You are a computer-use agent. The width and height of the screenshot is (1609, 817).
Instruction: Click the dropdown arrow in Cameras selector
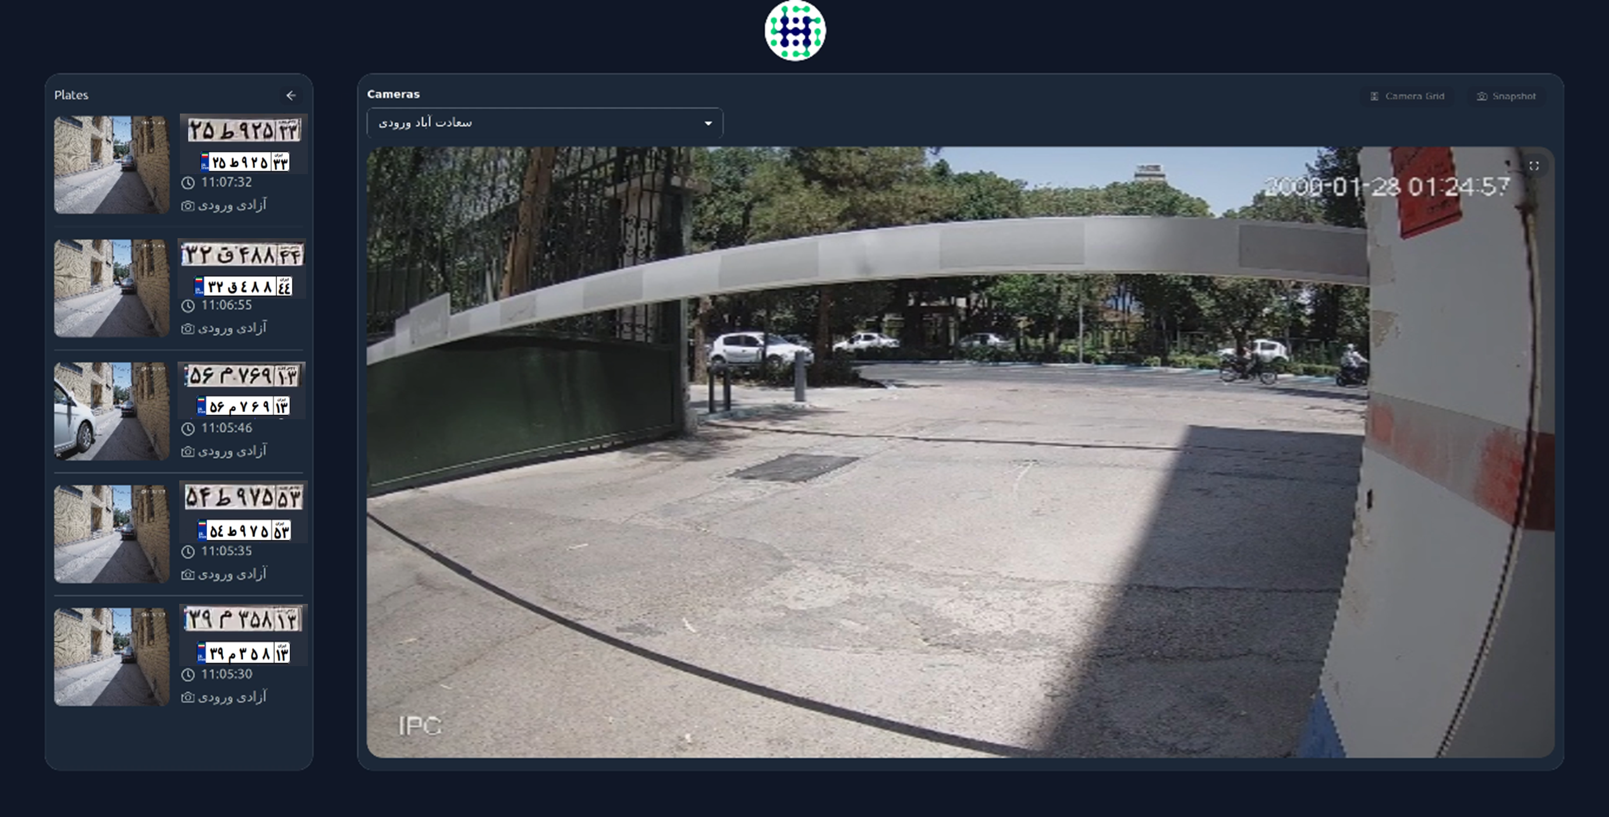[708, 123]
